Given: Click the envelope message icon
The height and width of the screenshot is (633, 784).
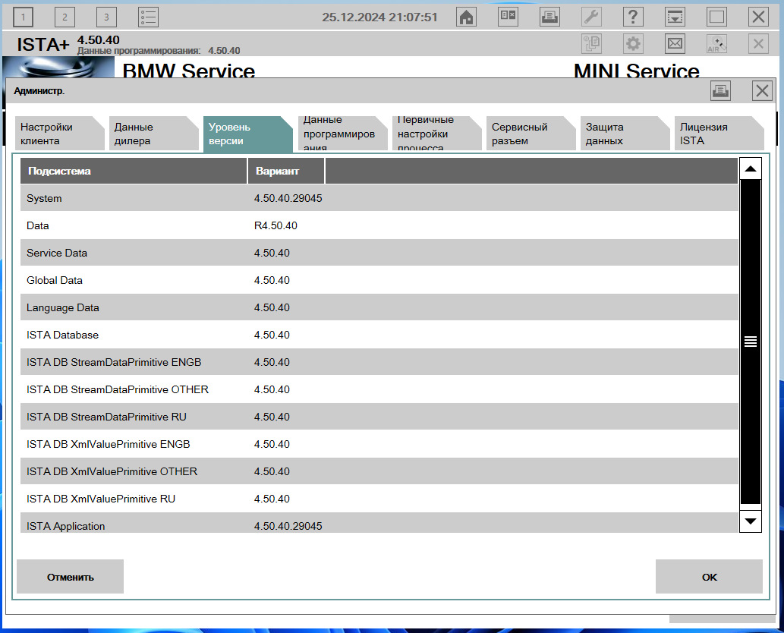Looking at the screenshot, I should tap(675, 44).
